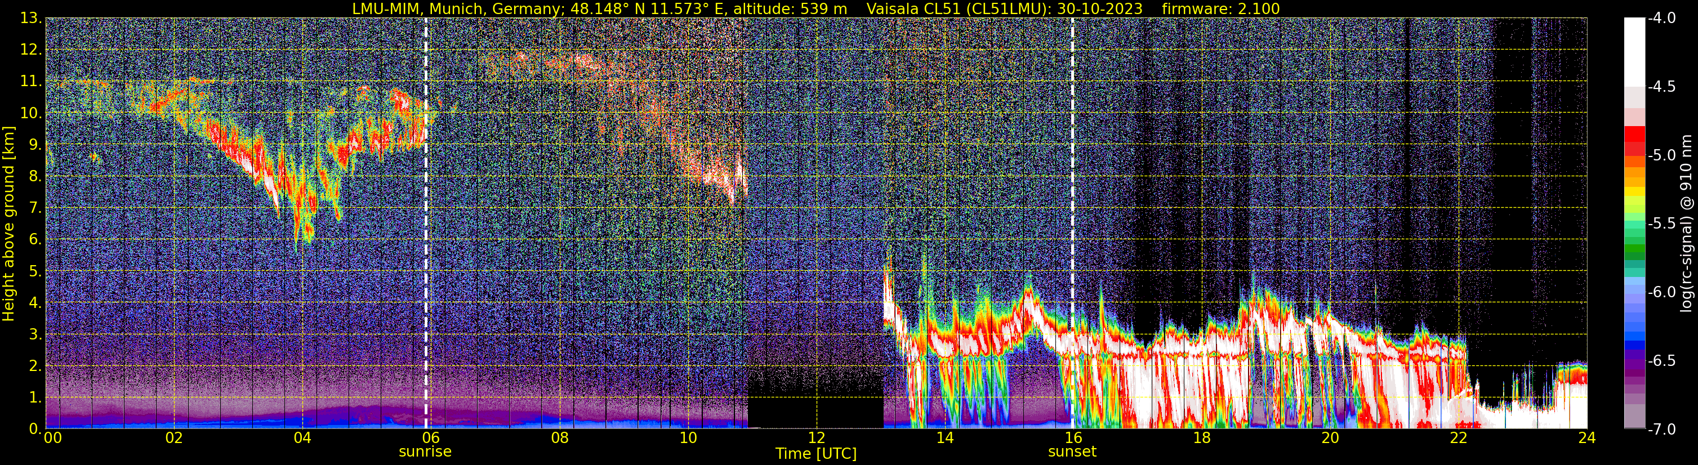
Task: Click the '18' time tick label
Action: 1202,438
